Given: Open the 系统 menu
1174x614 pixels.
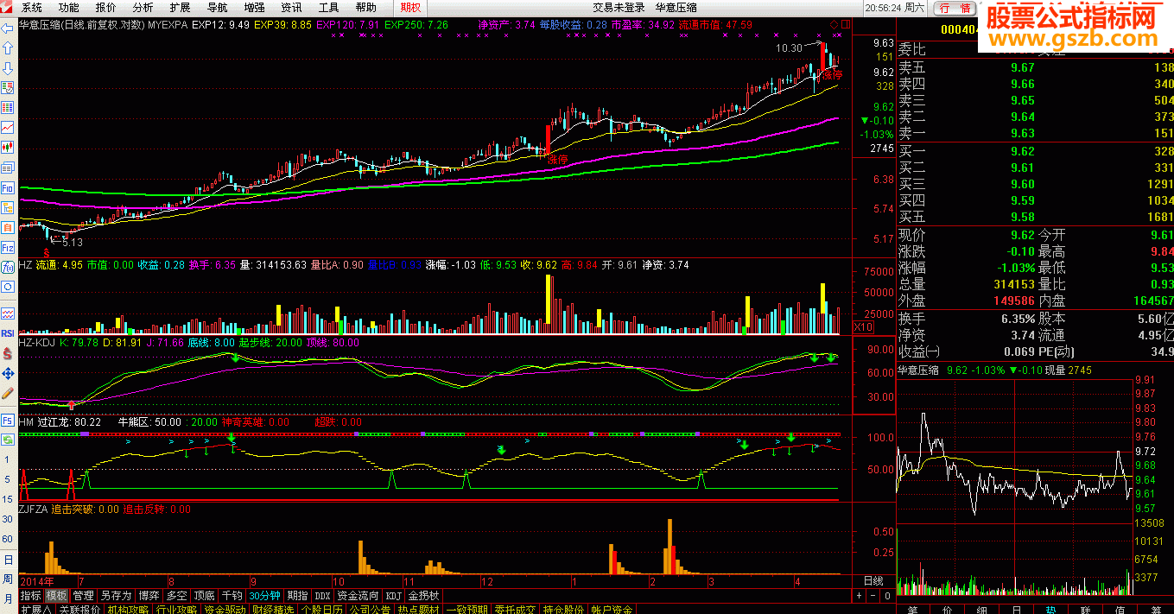Looking at the screenshot, I should [31, 7].
